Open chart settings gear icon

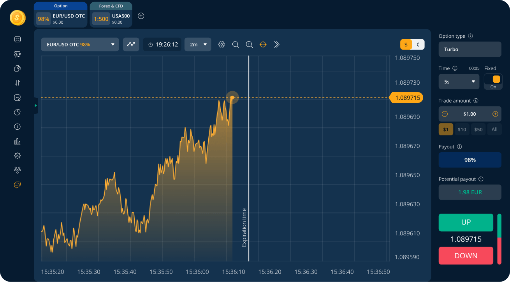pyautogui.click(x=222, y=45)
